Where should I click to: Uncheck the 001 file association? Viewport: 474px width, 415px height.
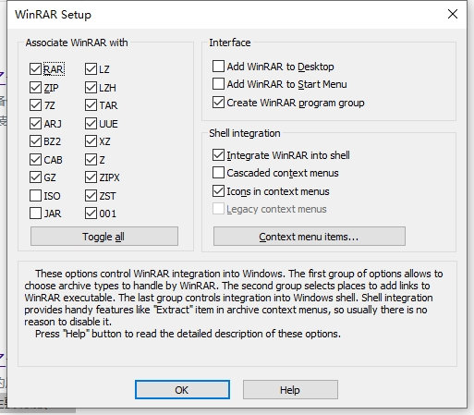click(91, 214)
